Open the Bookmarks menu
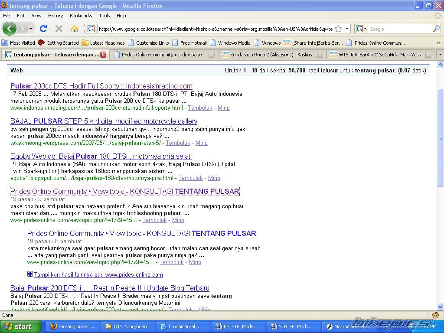 coord(81,16)
